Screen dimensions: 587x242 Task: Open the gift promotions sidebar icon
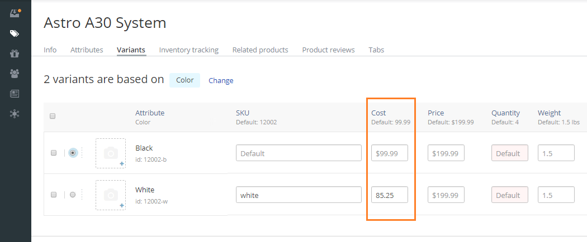pyautogui.click(x=15, y=54)
